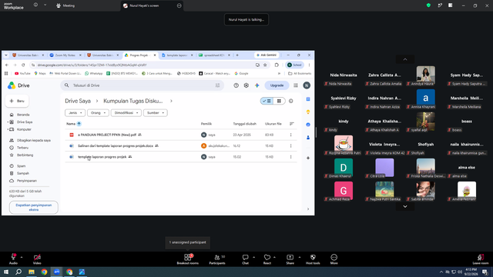
Task: Select Anindya Haura's video thumbnail
Action: pyautogui.click(x=426, y=75)
